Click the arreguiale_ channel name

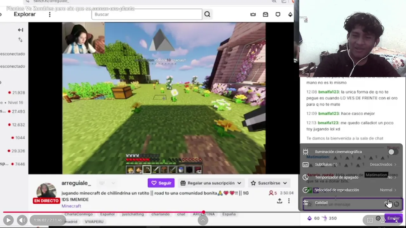[76, 183]
